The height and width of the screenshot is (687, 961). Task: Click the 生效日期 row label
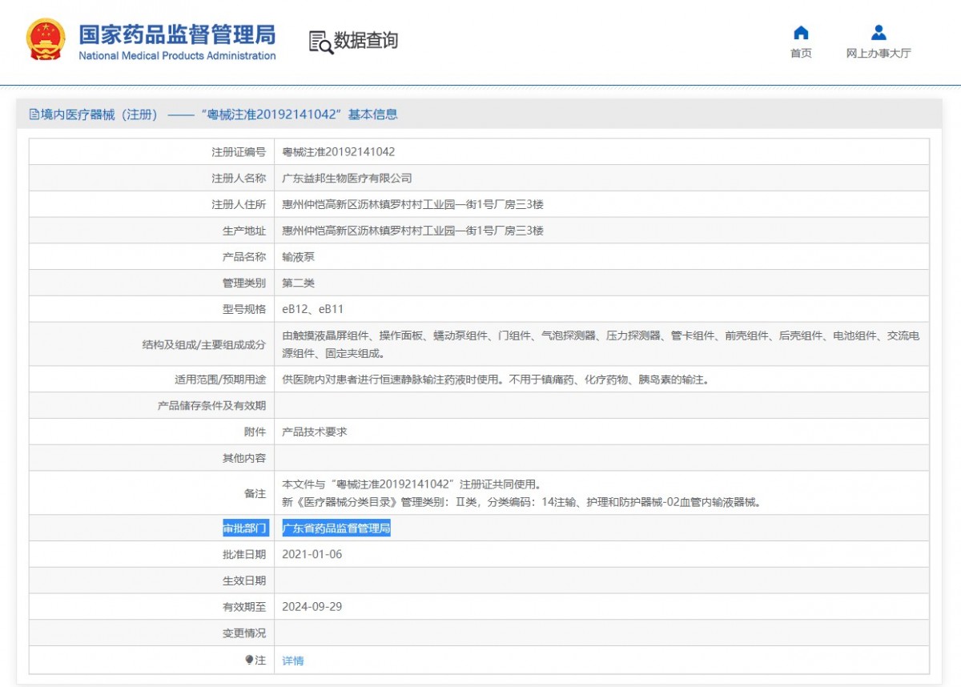[244, 581]
